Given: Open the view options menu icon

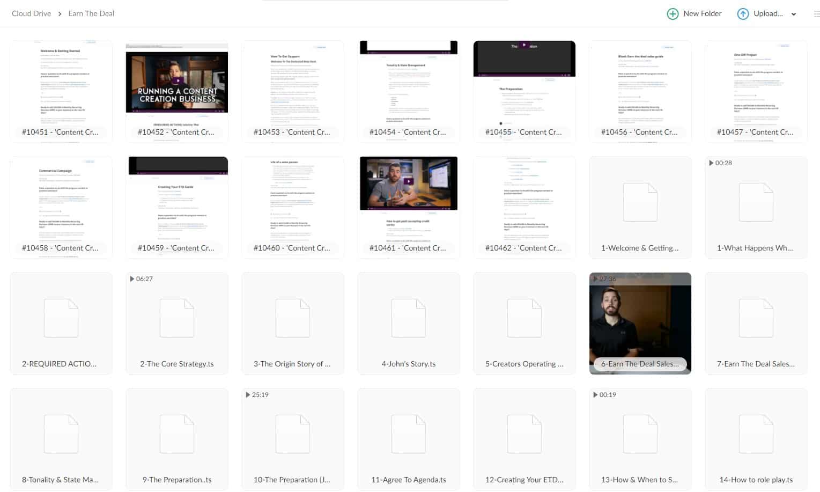Looking at the screenshot, I should coord(816,14).
